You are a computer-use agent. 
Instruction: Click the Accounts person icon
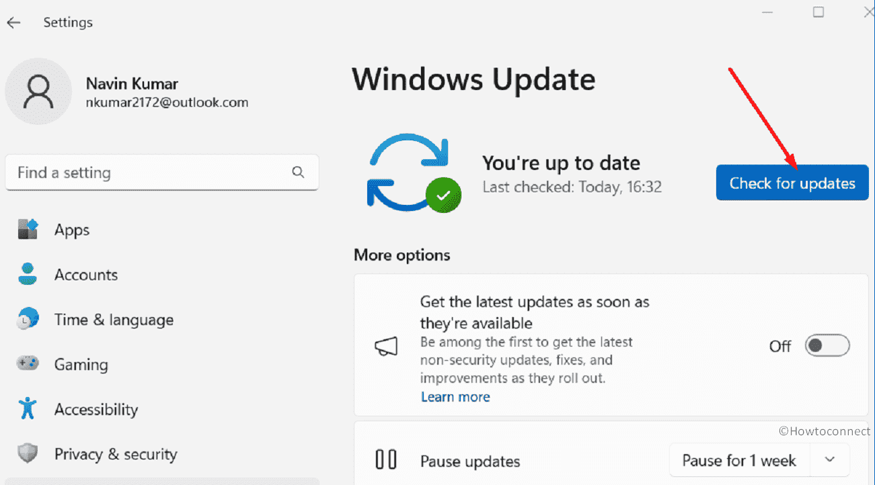(x=28, y=275)
